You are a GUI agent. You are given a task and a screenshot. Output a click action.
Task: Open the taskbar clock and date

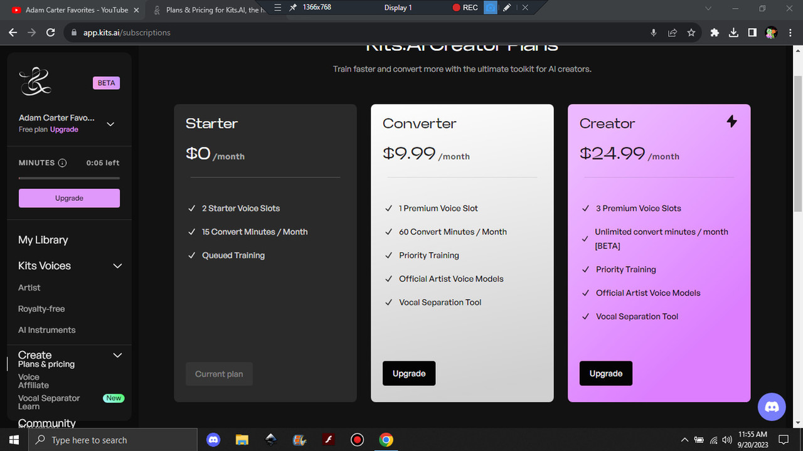click(x=753, y=439)
